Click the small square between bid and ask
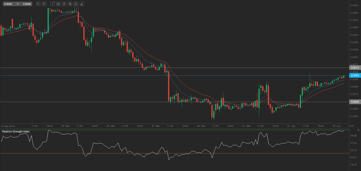 pos(18,4)
